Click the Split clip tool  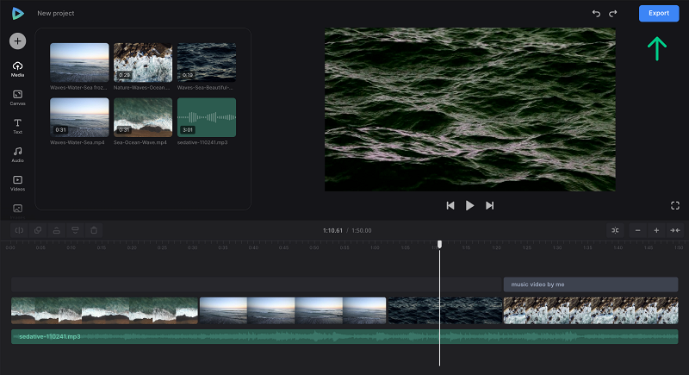tap(19, 230)
